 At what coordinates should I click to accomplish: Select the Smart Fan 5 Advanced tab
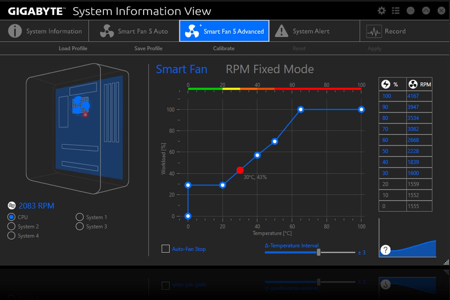pyautogui.click(x=224, y=31)
